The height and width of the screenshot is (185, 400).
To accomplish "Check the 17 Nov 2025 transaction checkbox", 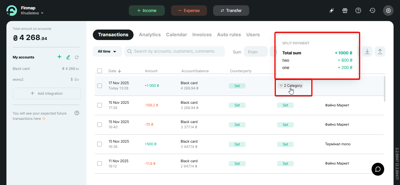I will tap(100, 86).
